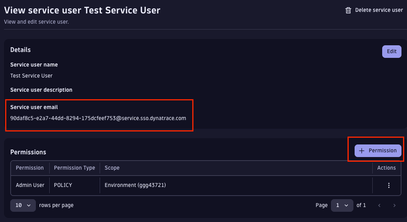Click the Scope column header

pos(112,168)
